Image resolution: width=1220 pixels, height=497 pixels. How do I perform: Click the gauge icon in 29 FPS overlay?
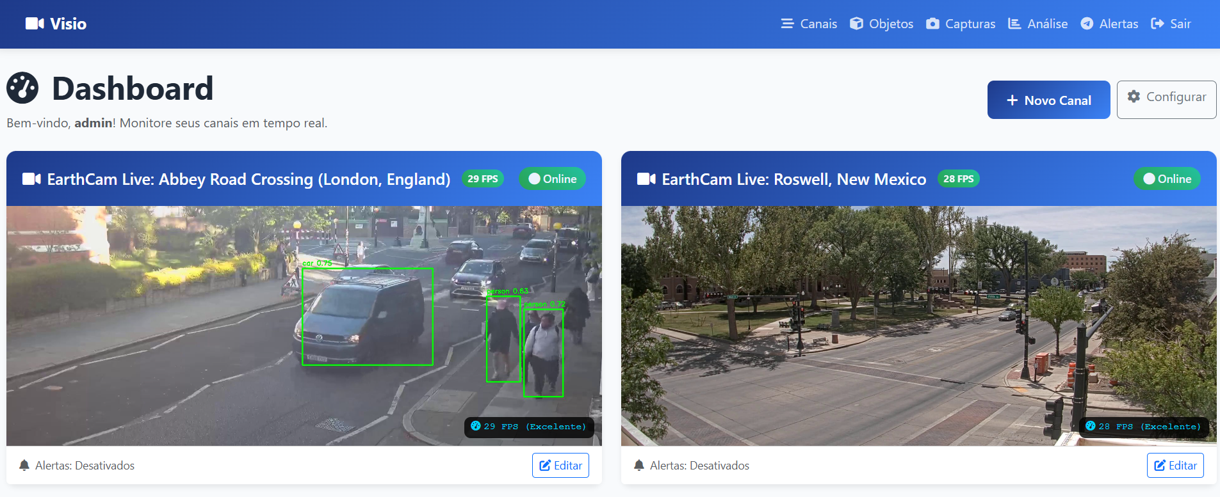(475, 426)
